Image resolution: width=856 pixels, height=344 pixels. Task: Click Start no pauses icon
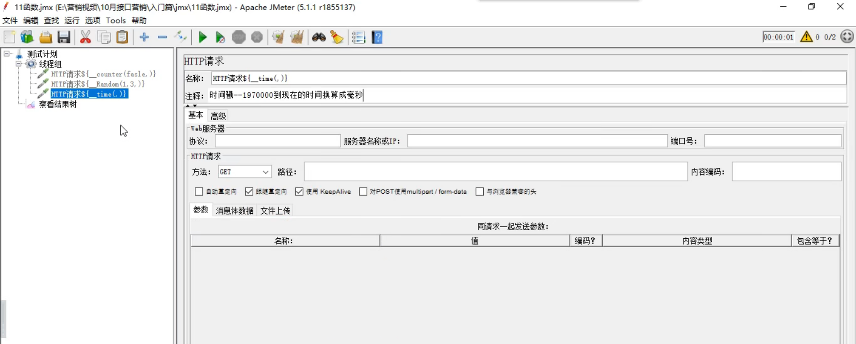pyautogui.click(x=220, y=37)
